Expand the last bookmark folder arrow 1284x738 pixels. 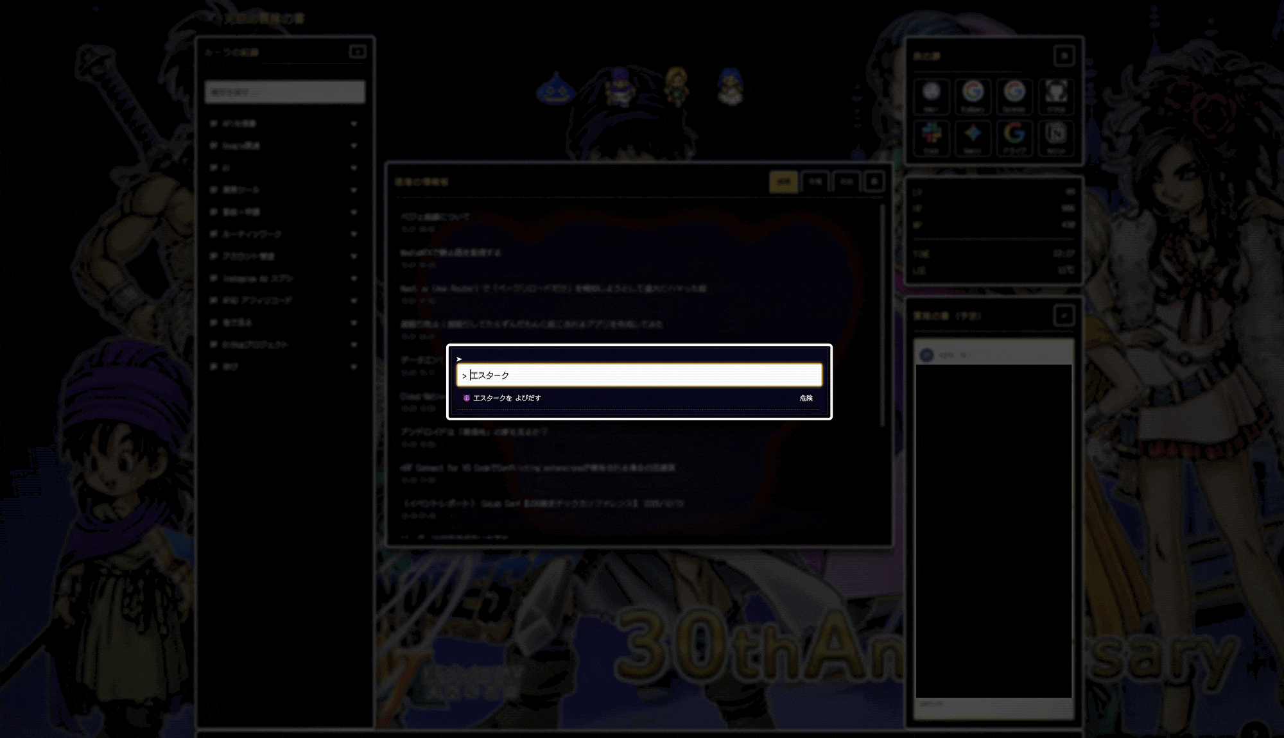354,367
